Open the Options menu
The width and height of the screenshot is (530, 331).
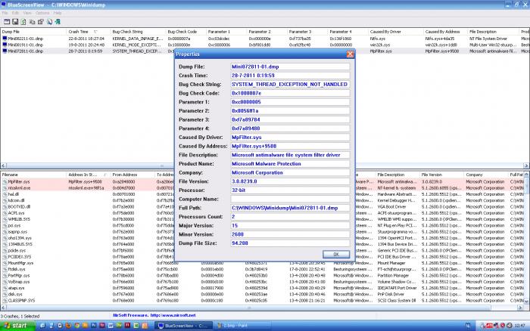click(42, 13)
